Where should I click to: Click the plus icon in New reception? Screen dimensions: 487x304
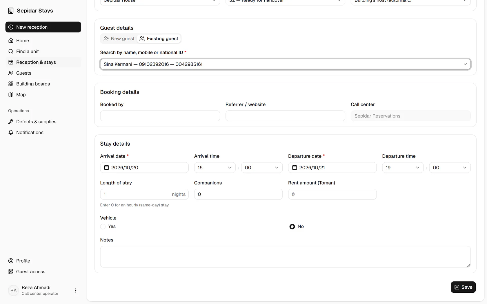(11, 27)
